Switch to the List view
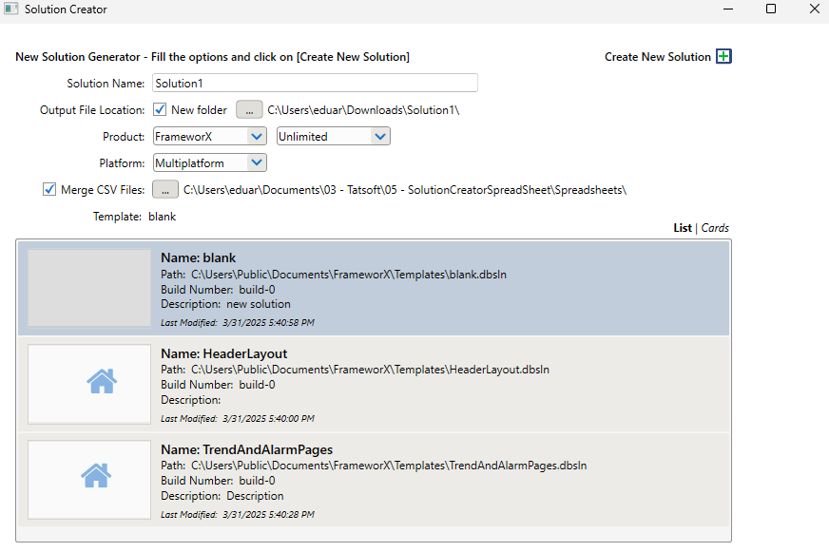Viewport: 829px width, 552px height. 682,228
